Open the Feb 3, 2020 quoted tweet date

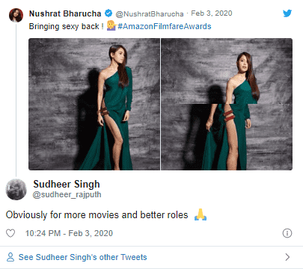tap(212, 13)
